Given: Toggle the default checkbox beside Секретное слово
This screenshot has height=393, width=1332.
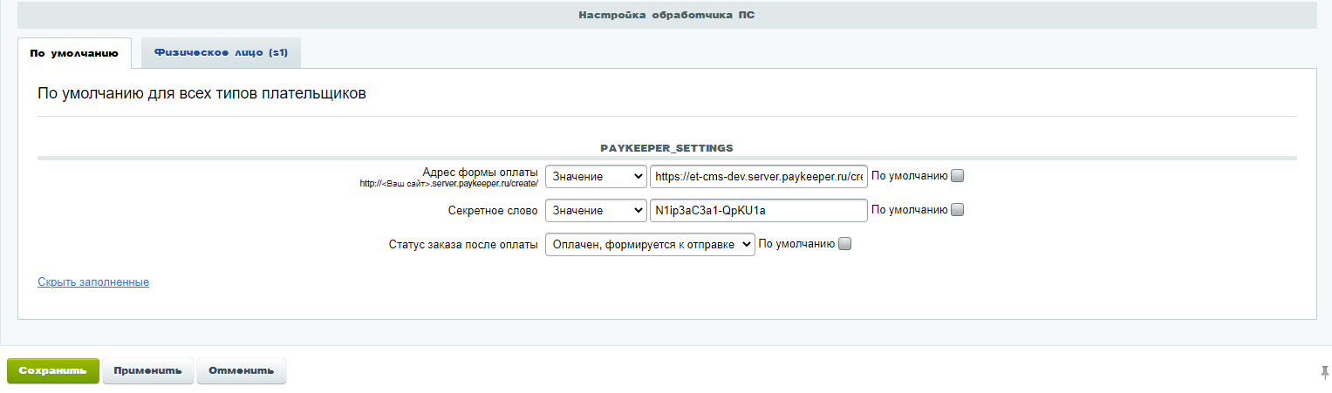Looking at the screenshot, I should coord(957,210).
